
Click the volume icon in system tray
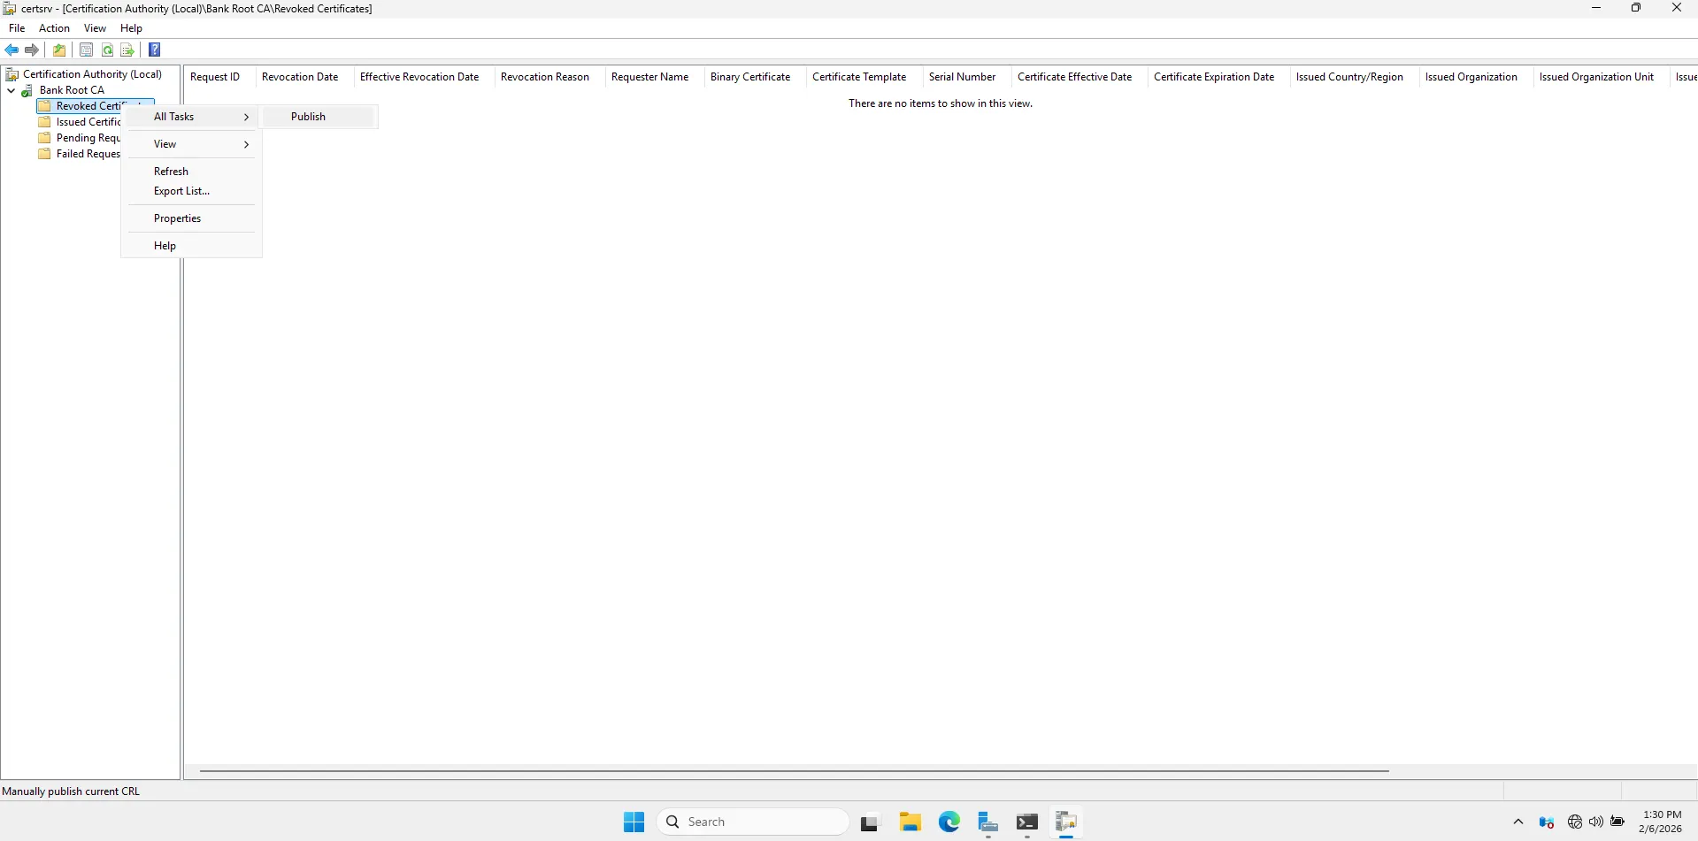1594,822
